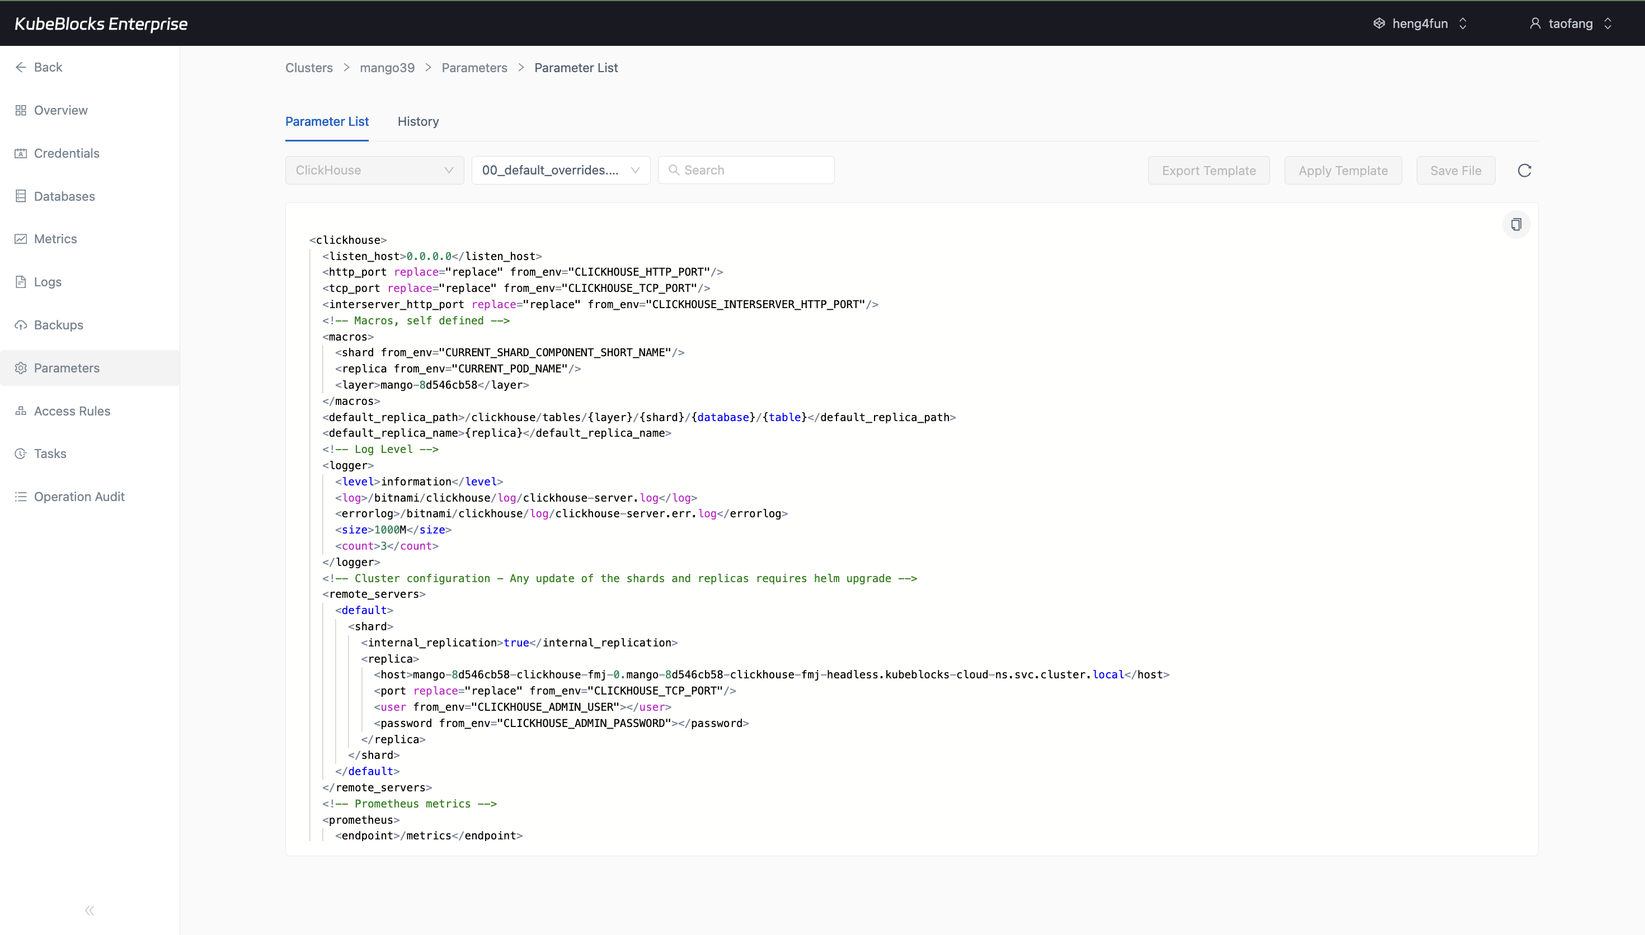Click the errorlog path line
The width and height of the screenshot is (1645, 935).
click(x=561, y=514)
